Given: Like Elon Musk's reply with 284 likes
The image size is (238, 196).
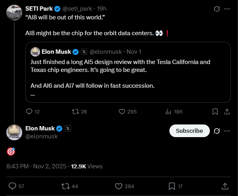Looking at the screenshot, I should 119,186.
